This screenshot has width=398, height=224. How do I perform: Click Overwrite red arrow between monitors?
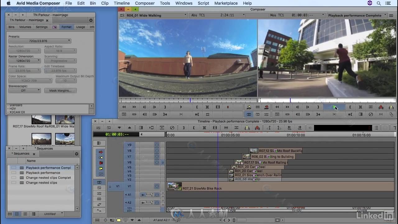point(266,107)
